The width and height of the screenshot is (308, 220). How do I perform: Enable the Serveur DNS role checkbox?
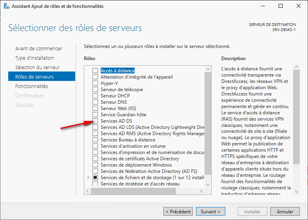coord(95,102)
